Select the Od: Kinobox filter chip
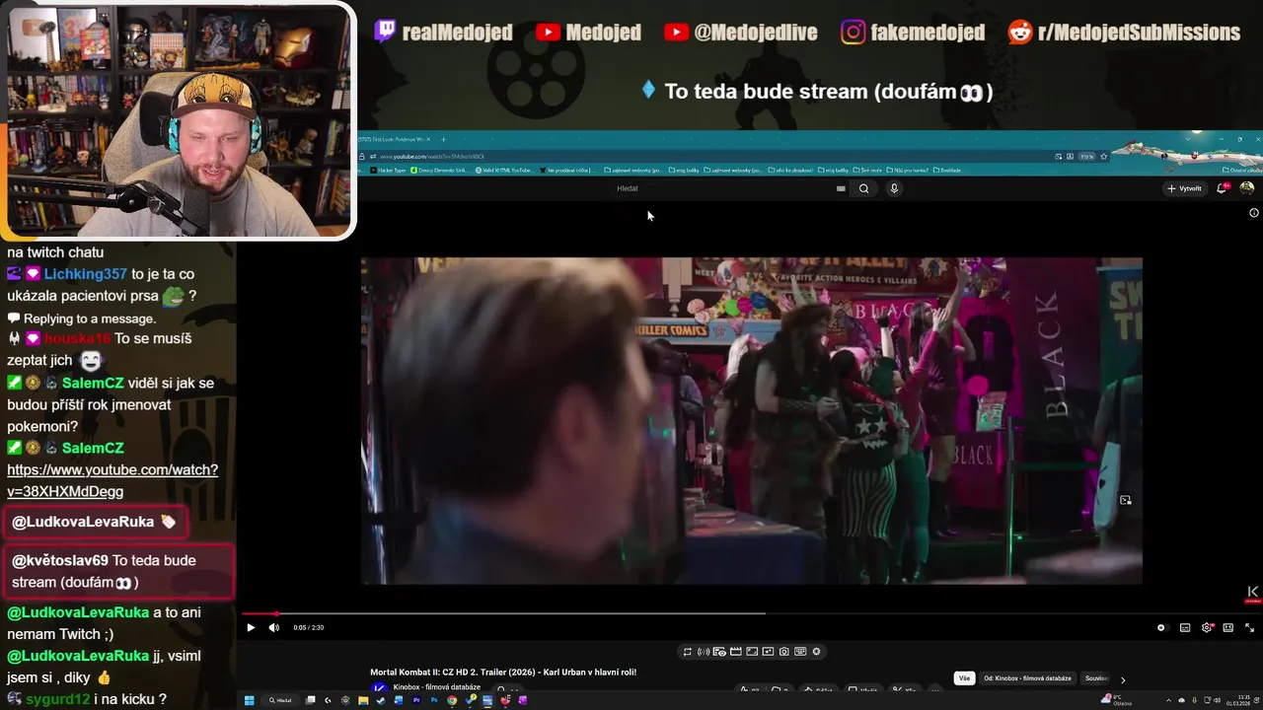This screenshot has width=1263, height=710. click(1027, 678)
